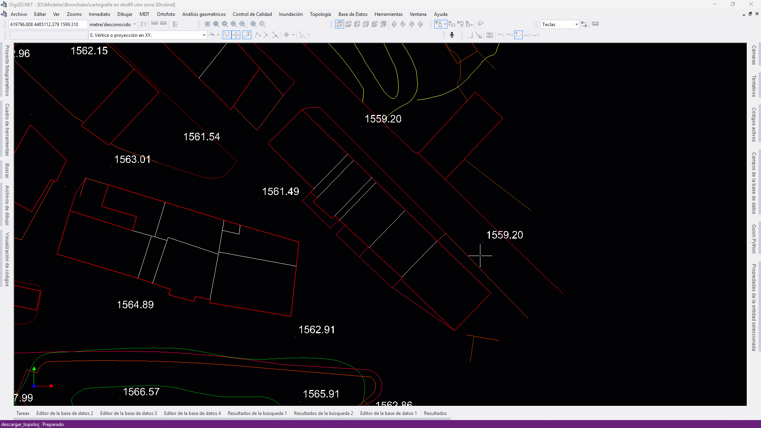Image resolution: width=761 pixels, height=428 pixels.
Task: Expand the dashed trim tool arrow
Action: point(308,35)
